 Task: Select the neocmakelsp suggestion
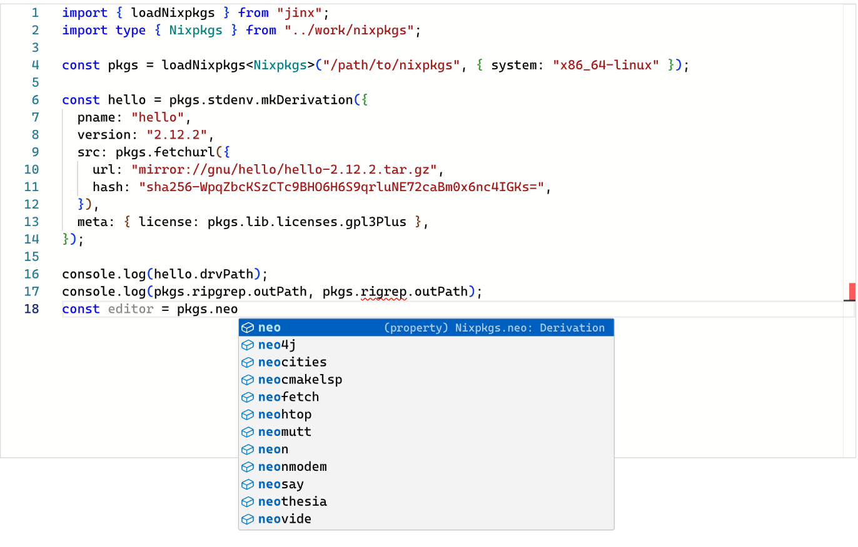coord(426,380)
